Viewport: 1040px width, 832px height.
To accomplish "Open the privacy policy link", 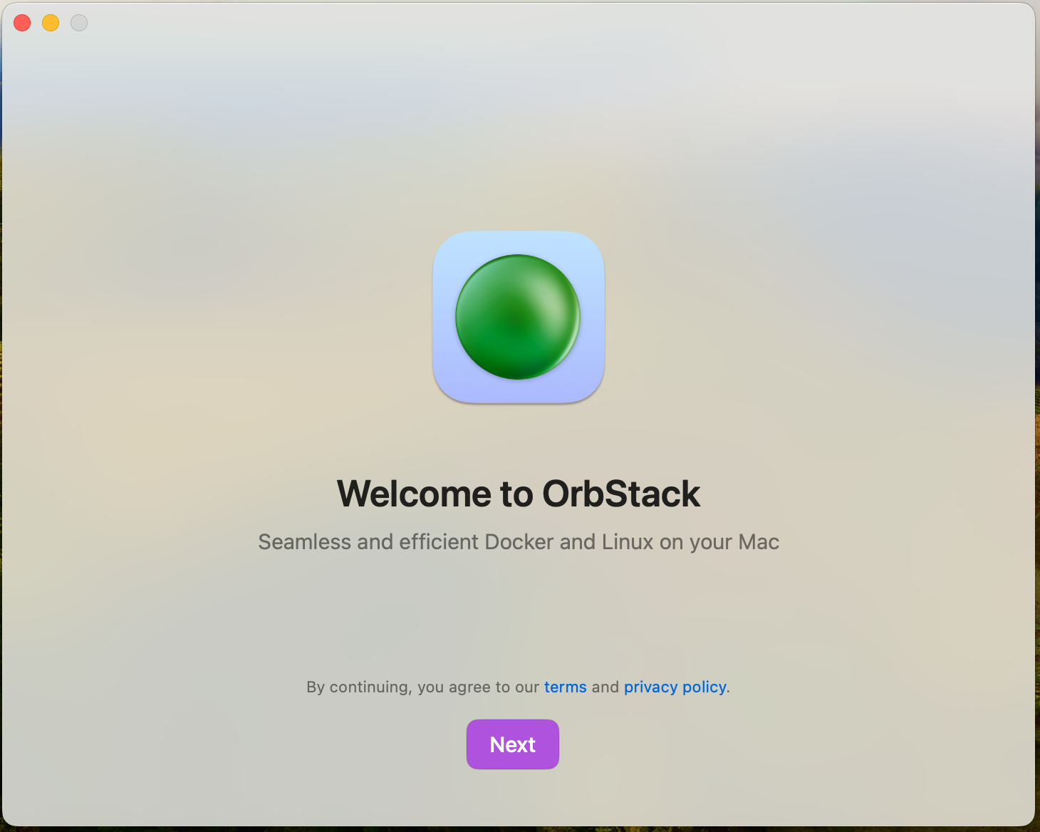I will 675,687.
